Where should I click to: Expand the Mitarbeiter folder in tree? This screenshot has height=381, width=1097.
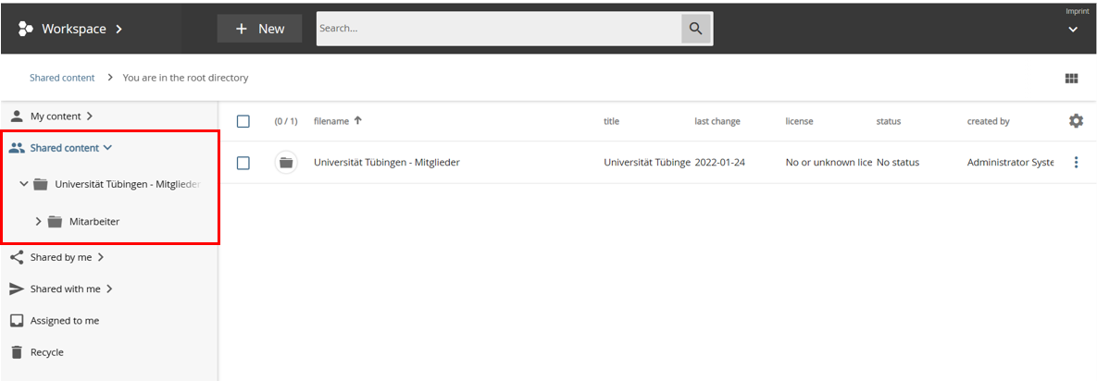pos(38,221)
